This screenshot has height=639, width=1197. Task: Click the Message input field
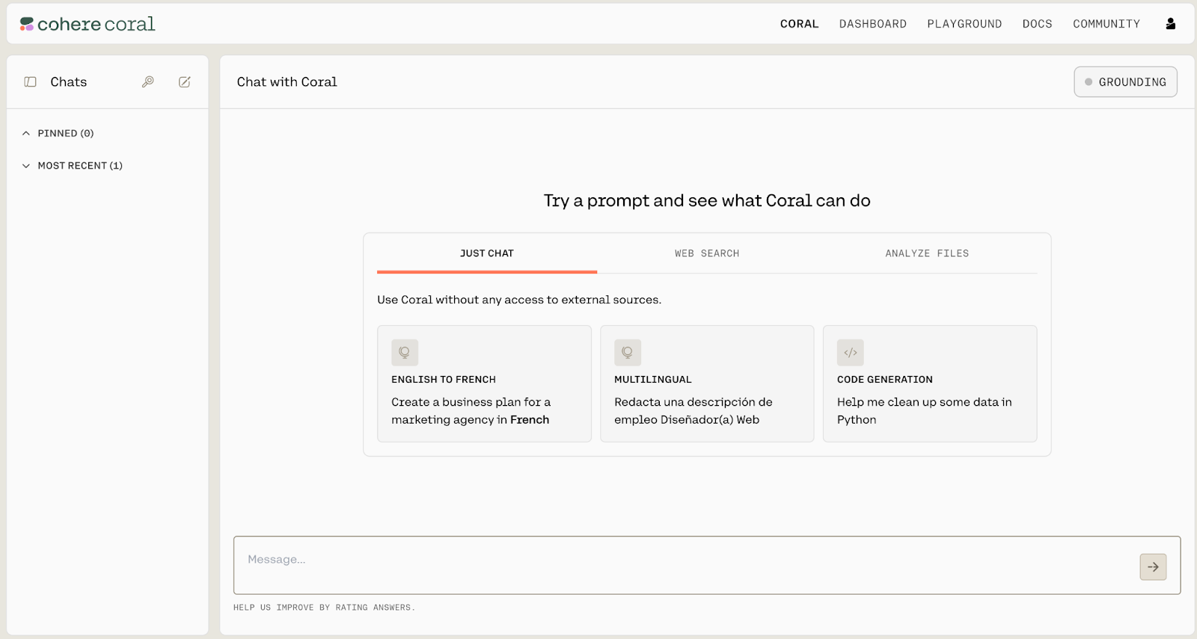click(681, 565)
